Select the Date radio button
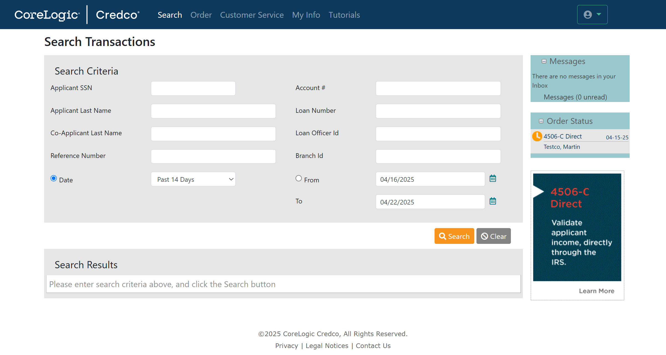 coord(54,178)
